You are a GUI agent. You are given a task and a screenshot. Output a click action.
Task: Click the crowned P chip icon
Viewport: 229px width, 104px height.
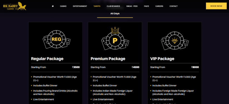115,39
